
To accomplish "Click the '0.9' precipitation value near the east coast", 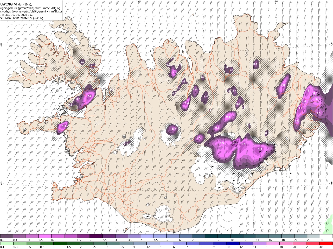I will [x=297, y=121].
